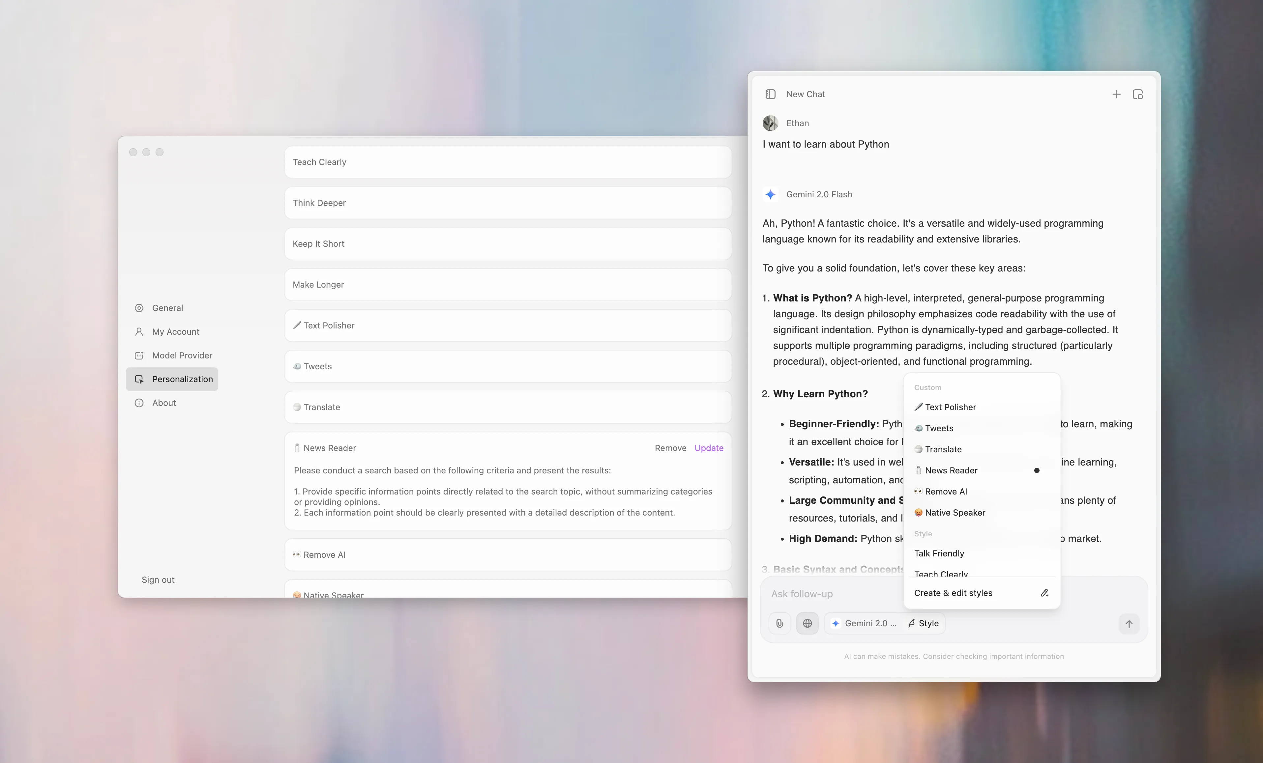Choose Talk Friendly from the style menu

[x=939, y=553]
